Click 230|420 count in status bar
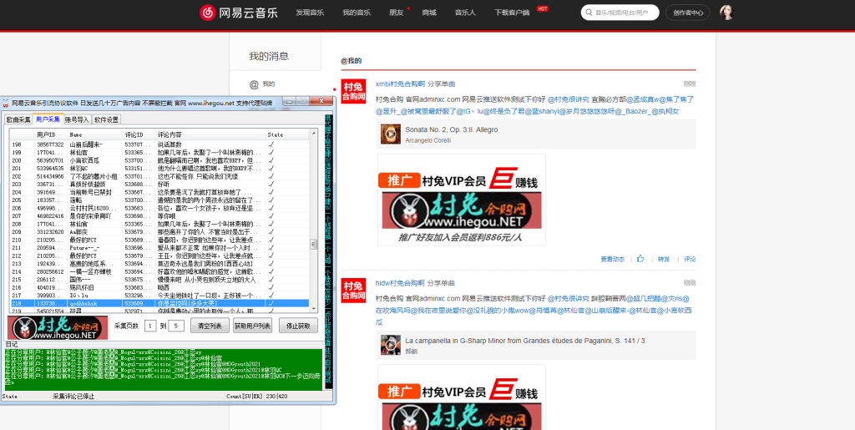This screenshot has height=430, width=855. (x=276, y=397)
